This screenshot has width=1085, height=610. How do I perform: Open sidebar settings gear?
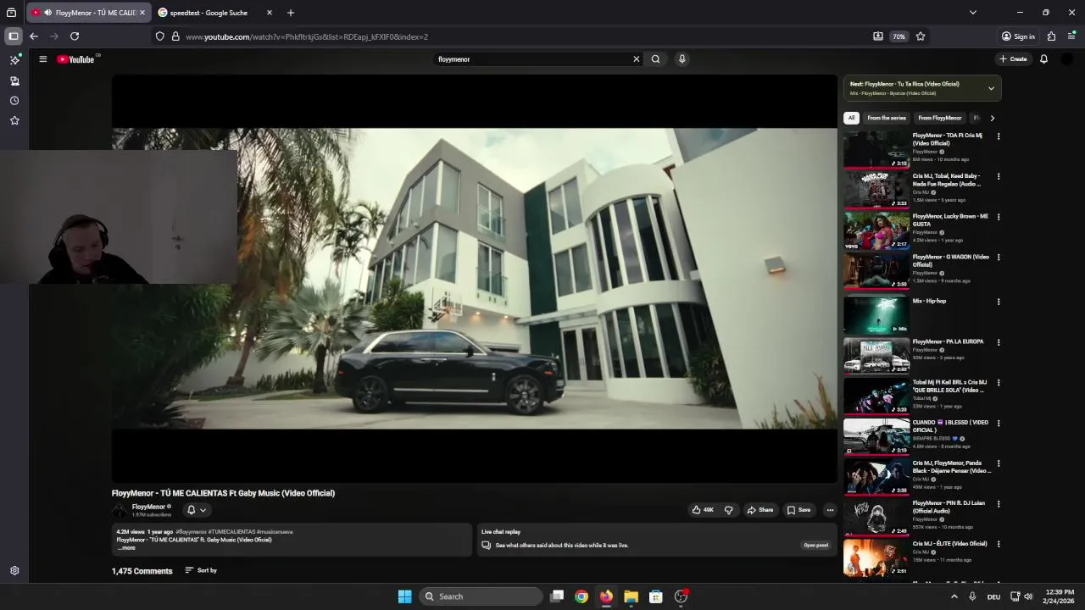point(14,571)
